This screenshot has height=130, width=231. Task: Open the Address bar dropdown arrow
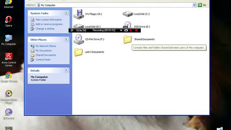tap(194, 5)
